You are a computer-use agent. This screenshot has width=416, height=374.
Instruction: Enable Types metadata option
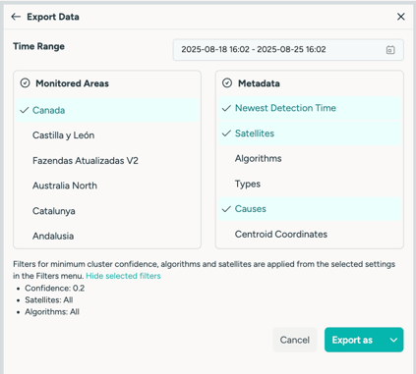click(310, 184)
